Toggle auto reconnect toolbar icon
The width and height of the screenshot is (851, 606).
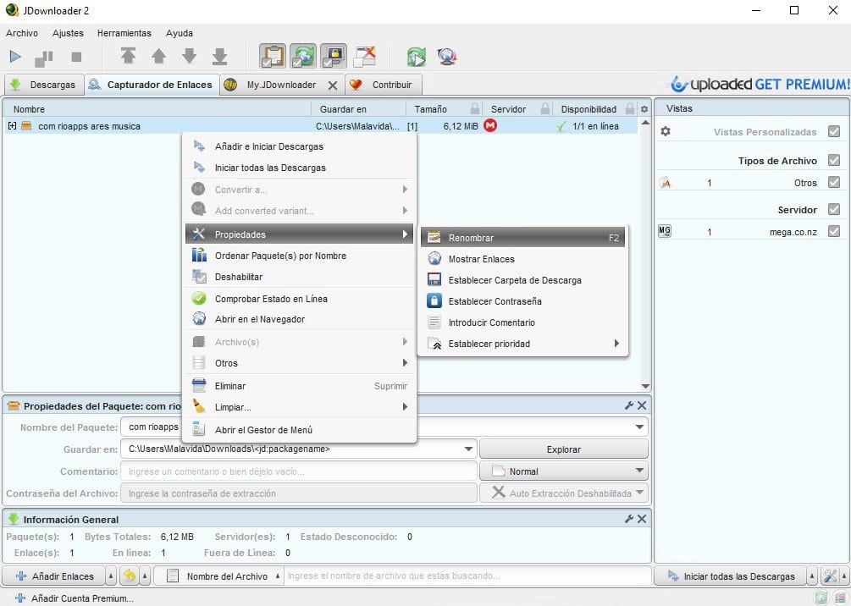tap(303, 56)
